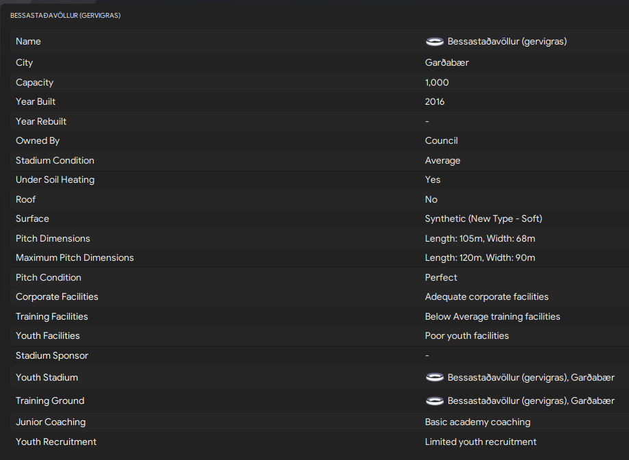This screenshot has height=460, width=629.
Task: Select the Pitch Condition value Perfect
Action: click(x=441, y=278)
